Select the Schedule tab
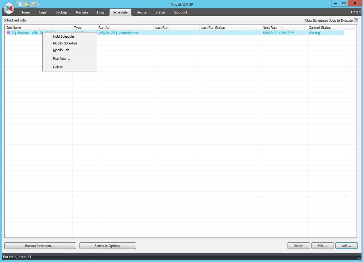 point(120,12)
